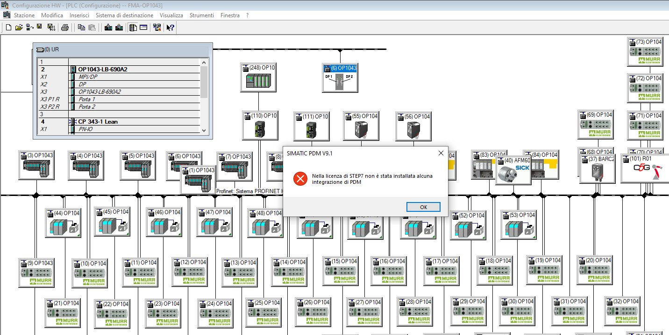Open the Finestra menu
Image resolution: width=669 pixels, height=335 pixels.
point(230,15)
